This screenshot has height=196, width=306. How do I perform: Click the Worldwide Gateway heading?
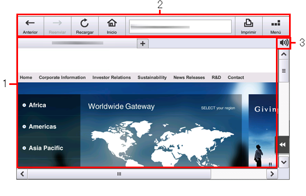click(x=121, y=107)
